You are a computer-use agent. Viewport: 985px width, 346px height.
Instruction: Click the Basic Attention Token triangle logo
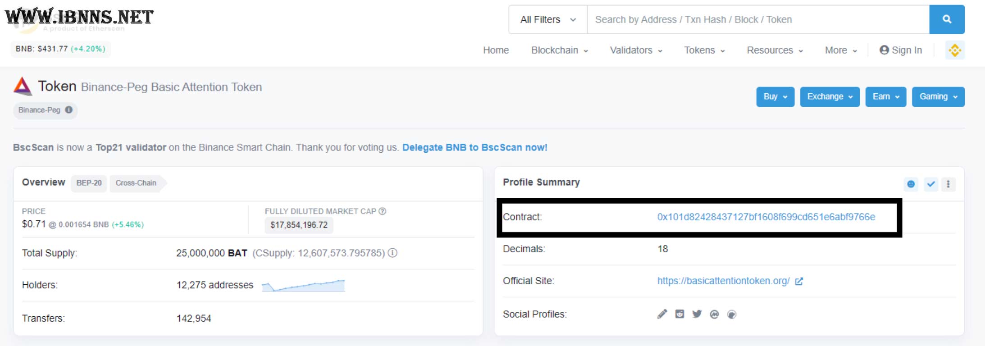(23, 86)
